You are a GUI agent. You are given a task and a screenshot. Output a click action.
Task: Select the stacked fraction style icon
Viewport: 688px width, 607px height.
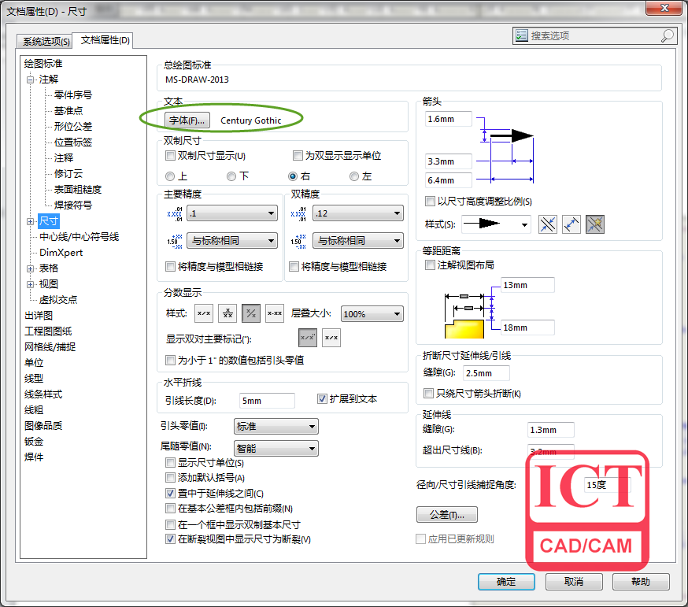[x=227, y=313]
